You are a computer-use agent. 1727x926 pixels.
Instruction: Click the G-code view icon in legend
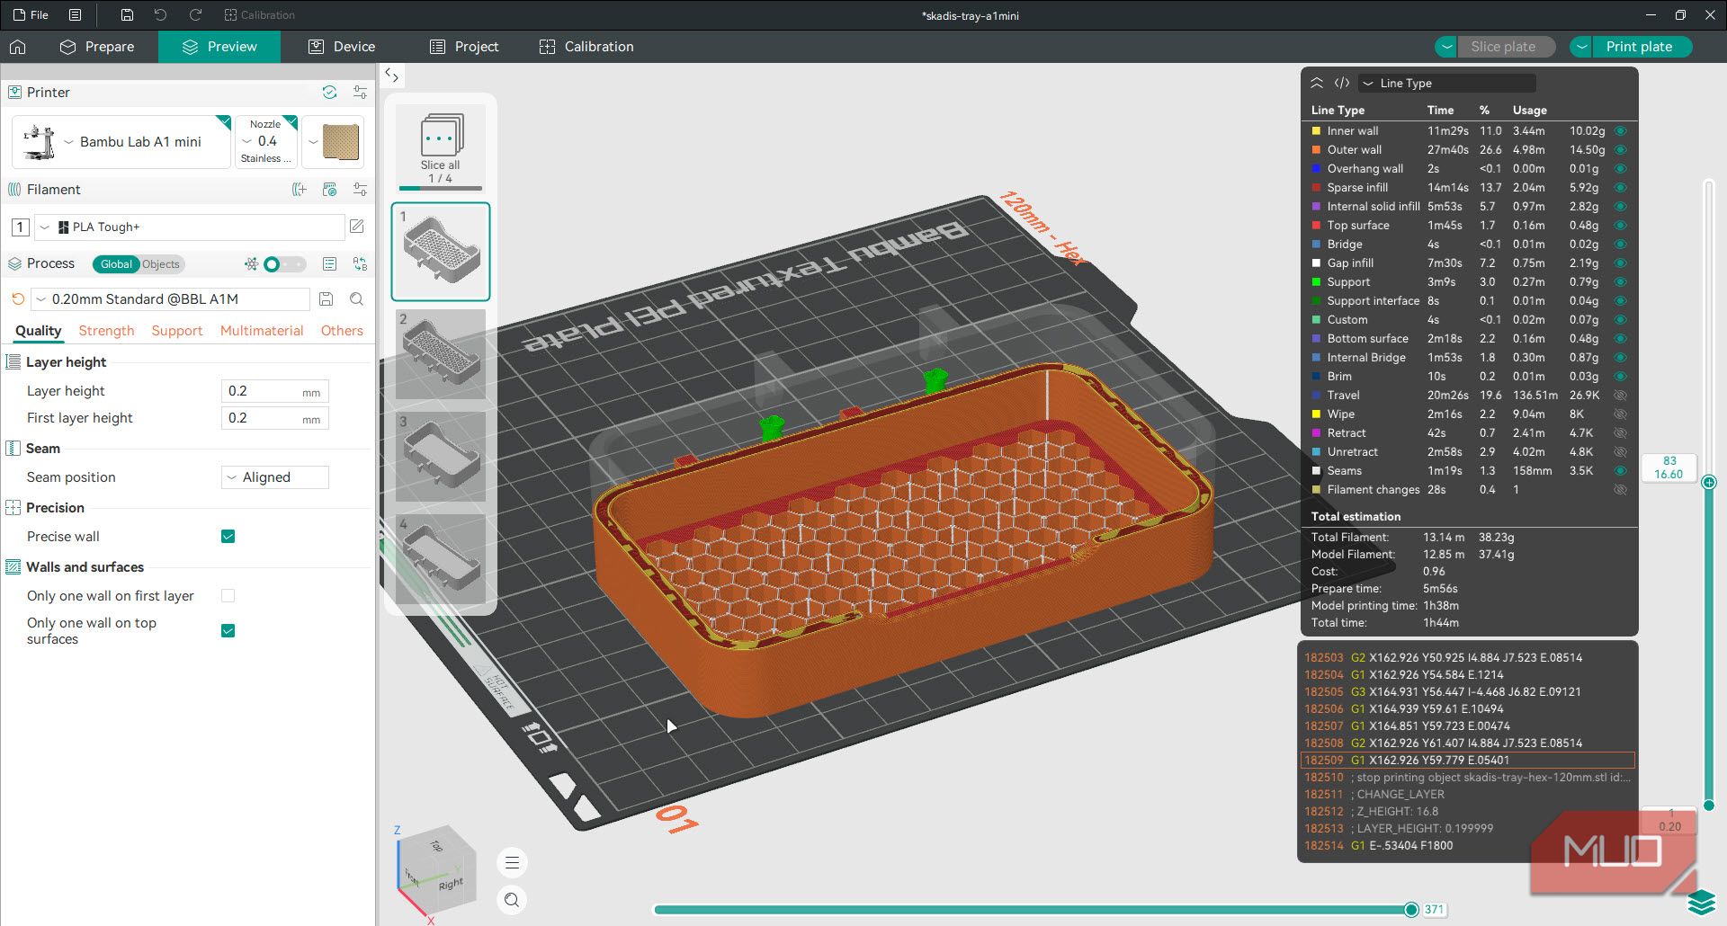1342,83
